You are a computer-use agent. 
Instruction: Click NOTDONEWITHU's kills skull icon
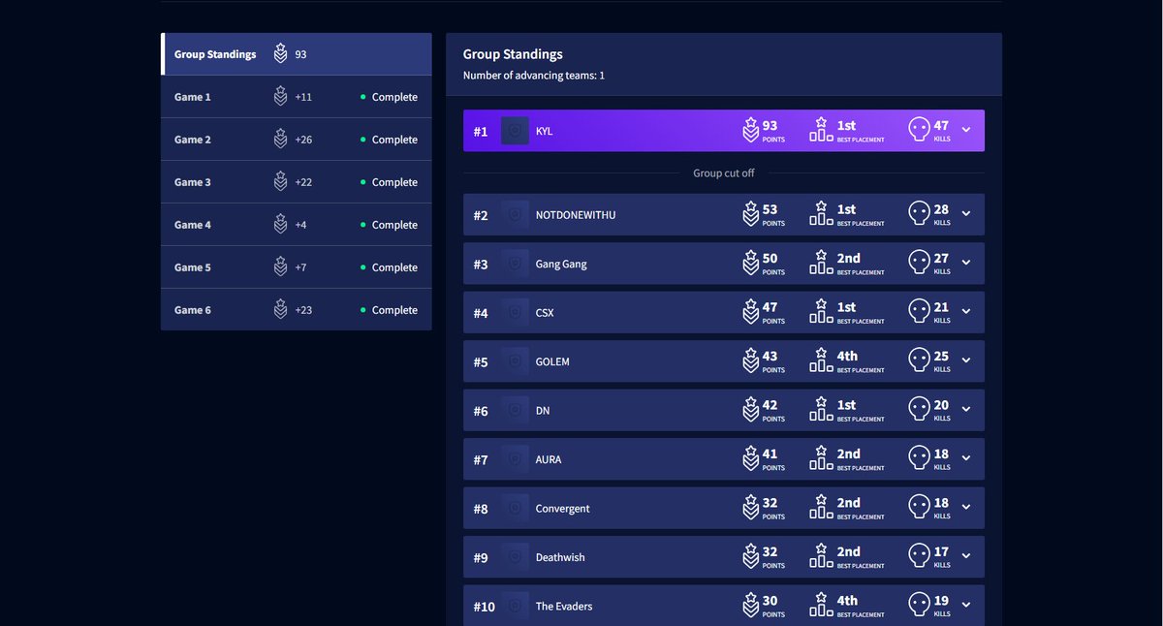click(919, 213)
